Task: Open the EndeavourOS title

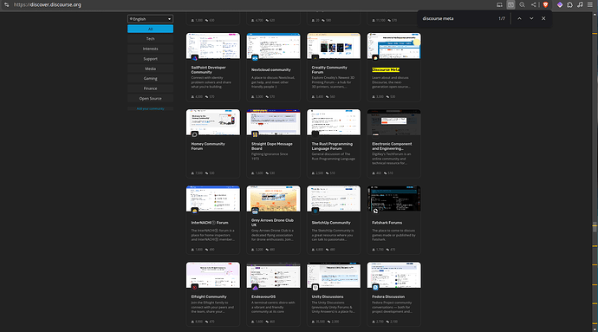Action: (263, 296)
